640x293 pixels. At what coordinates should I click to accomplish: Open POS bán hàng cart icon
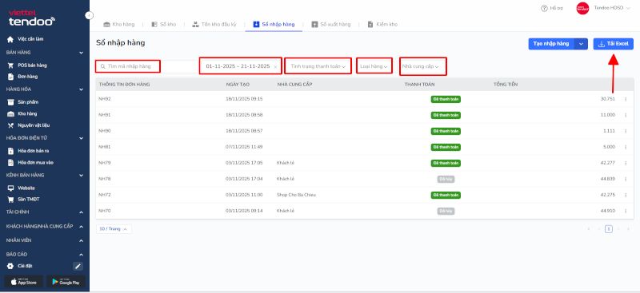[10, 65]
